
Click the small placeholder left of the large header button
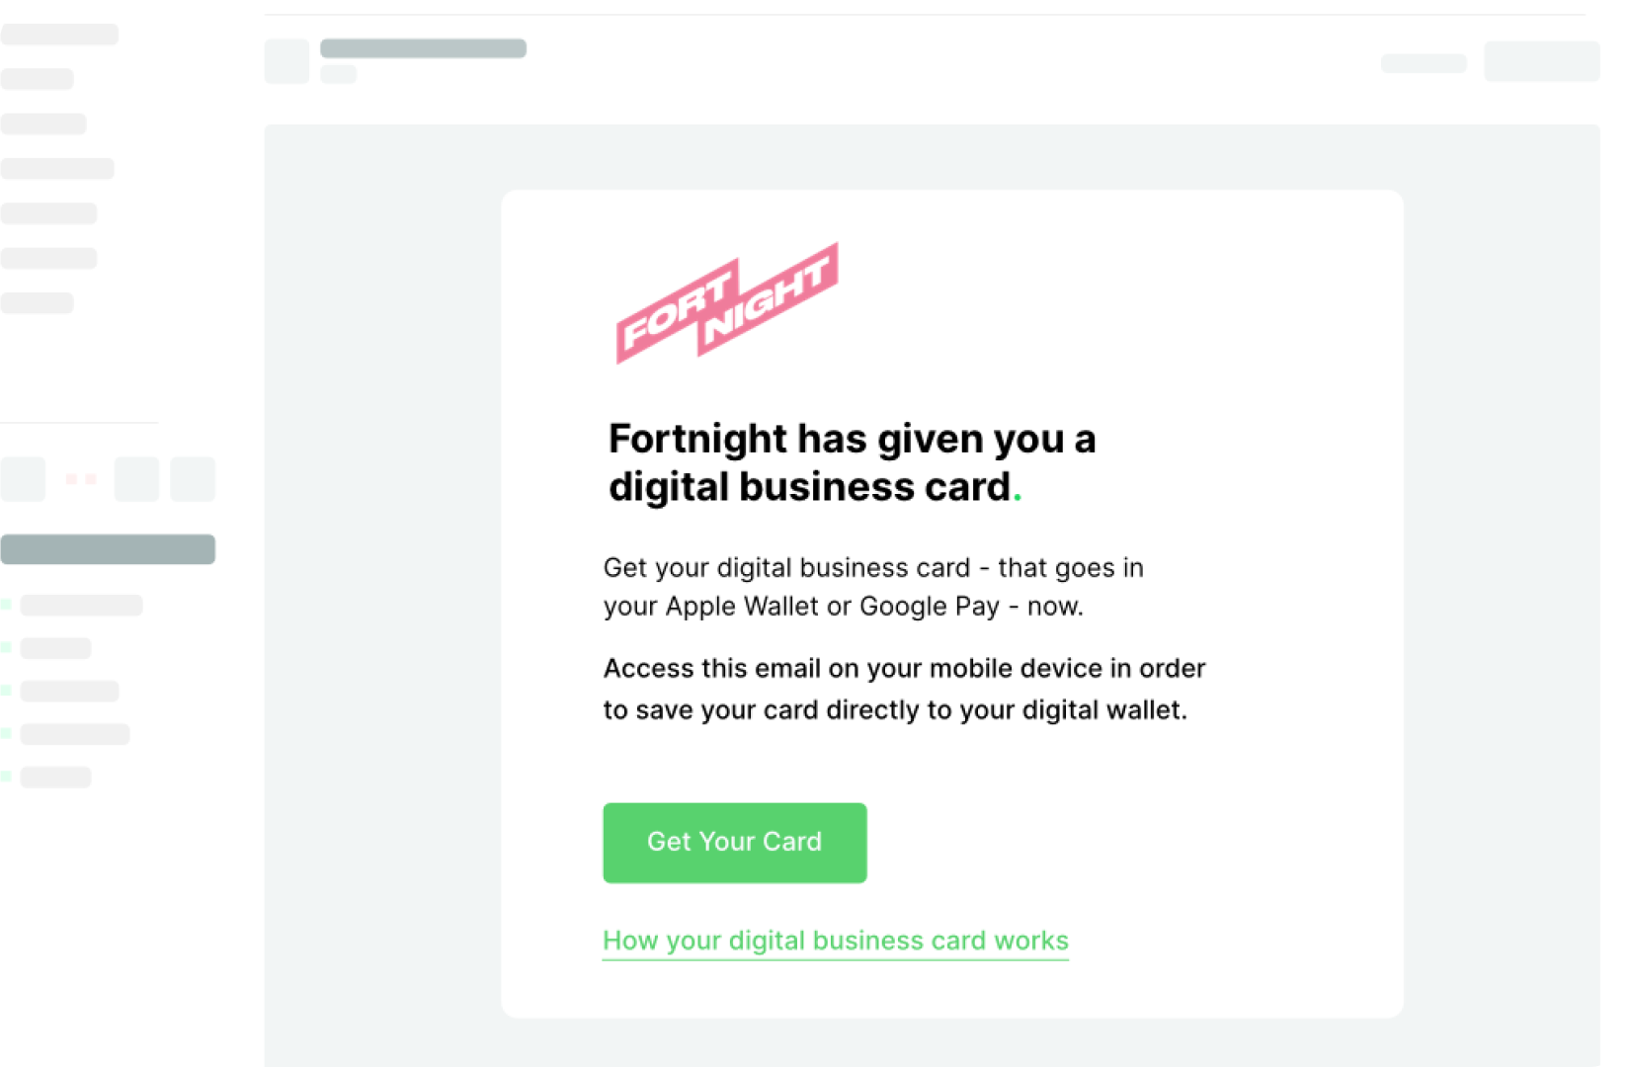1424,63
